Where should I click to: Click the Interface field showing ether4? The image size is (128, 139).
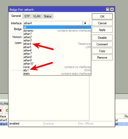point(53,23)
